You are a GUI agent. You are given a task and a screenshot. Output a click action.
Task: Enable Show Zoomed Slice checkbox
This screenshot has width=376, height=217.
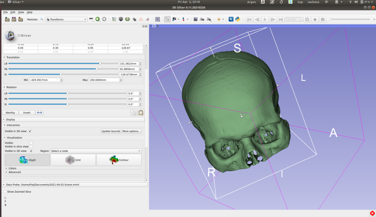[5, 192]
